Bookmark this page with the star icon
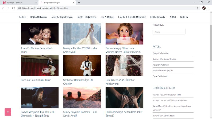 coord(198,8)
